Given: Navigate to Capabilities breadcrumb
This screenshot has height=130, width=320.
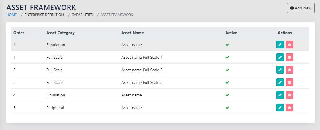Looking at the screenshot, I should [x=82, y=15].
